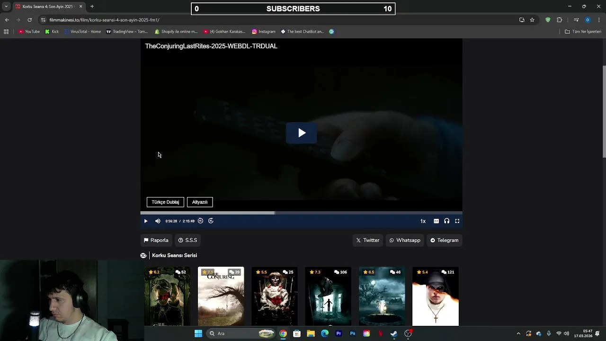
Task: Open the apps grid icon in the bookmarks bar
Action: [x=6, y=32]
